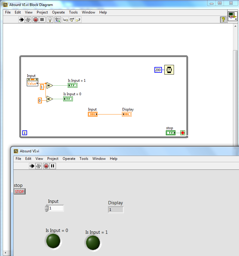Pause execution in front panel toolbar
This screenshot has height=256, width=239.
[52, 166]
